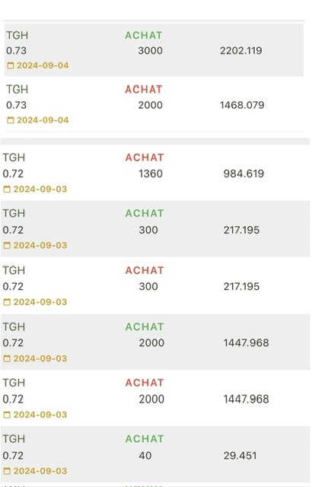Click the calendar icon in the 29.451 transaction row
Image resolution: width=328 pixels, height=487 pixels.
click(7, 471)
